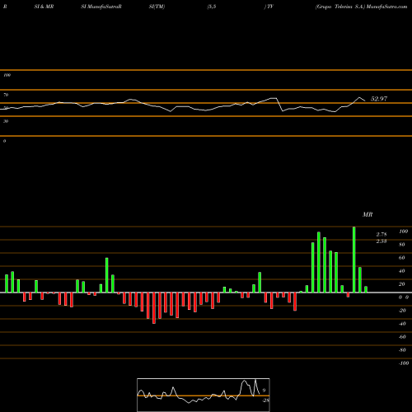Click the 'SI MunafaSutraR' header text

coord(101,7)
